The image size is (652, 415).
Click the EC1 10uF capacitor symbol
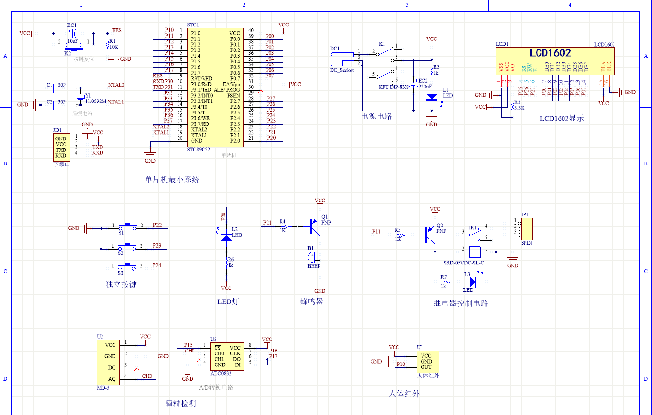pyautogui.click(x=73, y=34)
